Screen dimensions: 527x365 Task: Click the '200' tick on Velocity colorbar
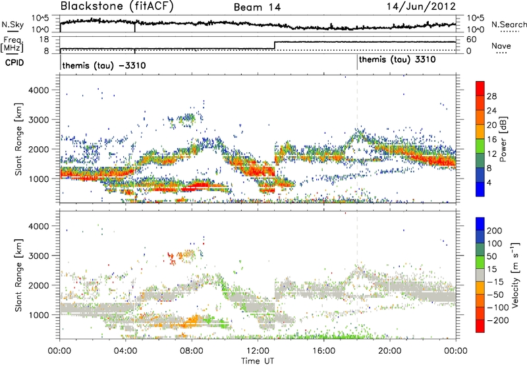495,231
